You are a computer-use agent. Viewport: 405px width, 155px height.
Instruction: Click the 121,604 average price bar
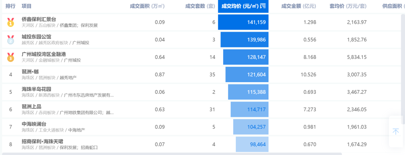[247, 75]
